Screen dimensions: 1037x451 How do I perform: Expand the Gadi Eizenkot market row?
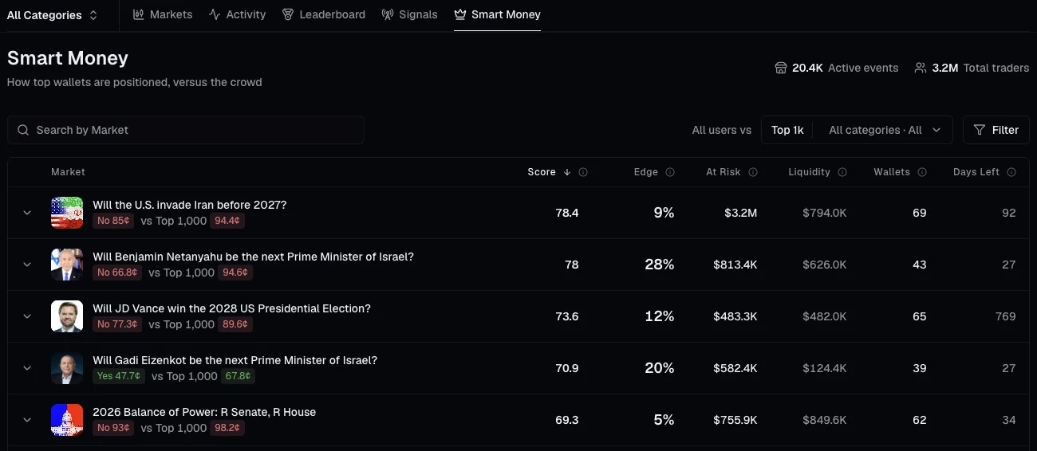pos(27,368)
